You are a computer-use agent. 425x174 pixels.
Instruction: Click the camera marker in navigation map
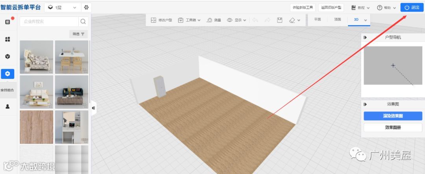coord(393,66)
